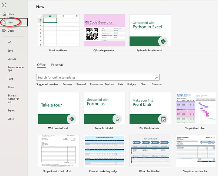Switch to the Personal templates tab

click(57, 65)
